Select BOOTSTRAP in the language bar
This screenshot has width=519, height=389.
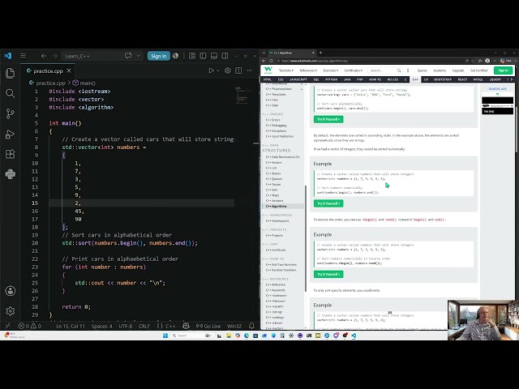pos(443,79)
